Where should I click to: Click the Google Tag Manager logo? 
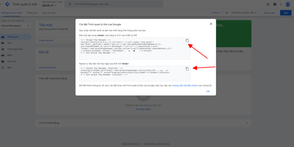point(8,4)
